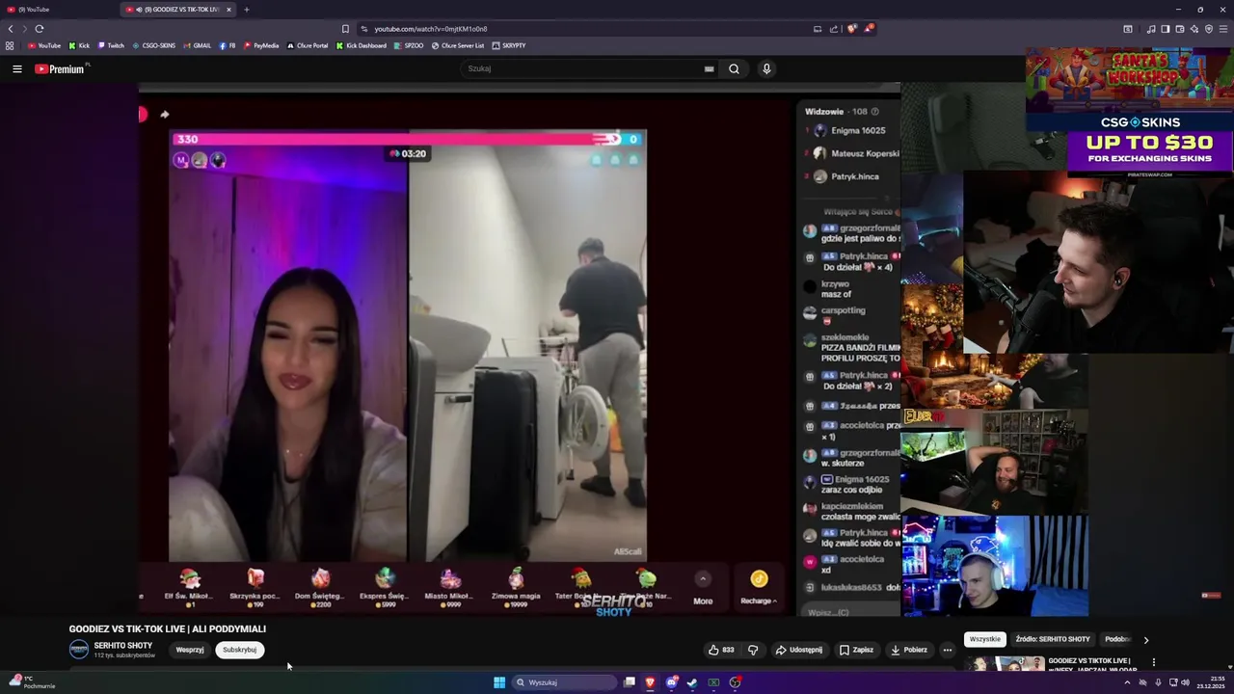Click the share page icon in address bar
Viewport: 1234px width, 694px height.
pyautogui.click(x=834, y=29)
